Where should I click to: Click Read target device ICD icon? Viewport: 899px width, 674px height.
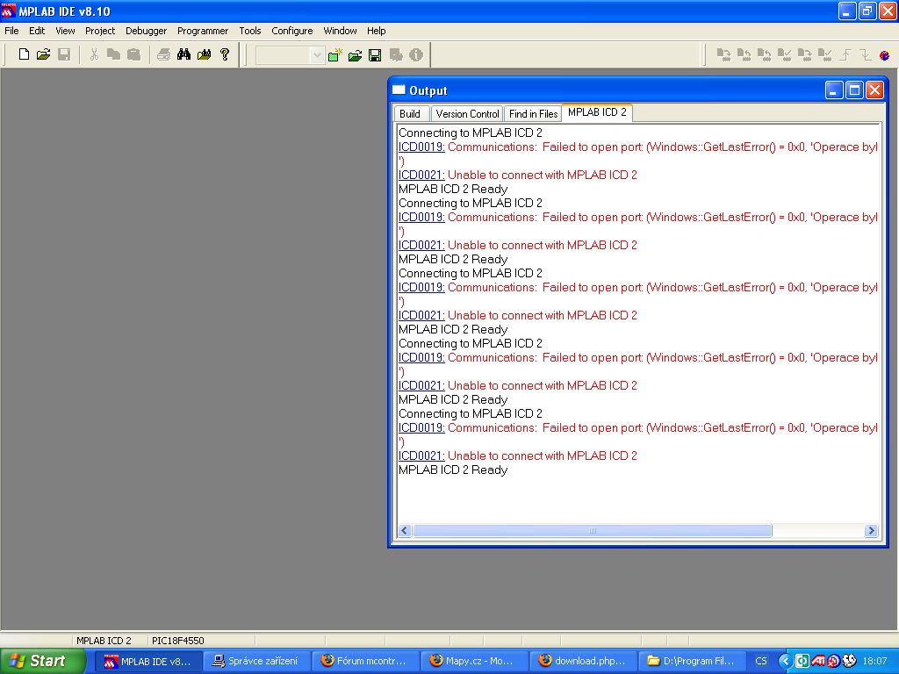coord(744,55)
